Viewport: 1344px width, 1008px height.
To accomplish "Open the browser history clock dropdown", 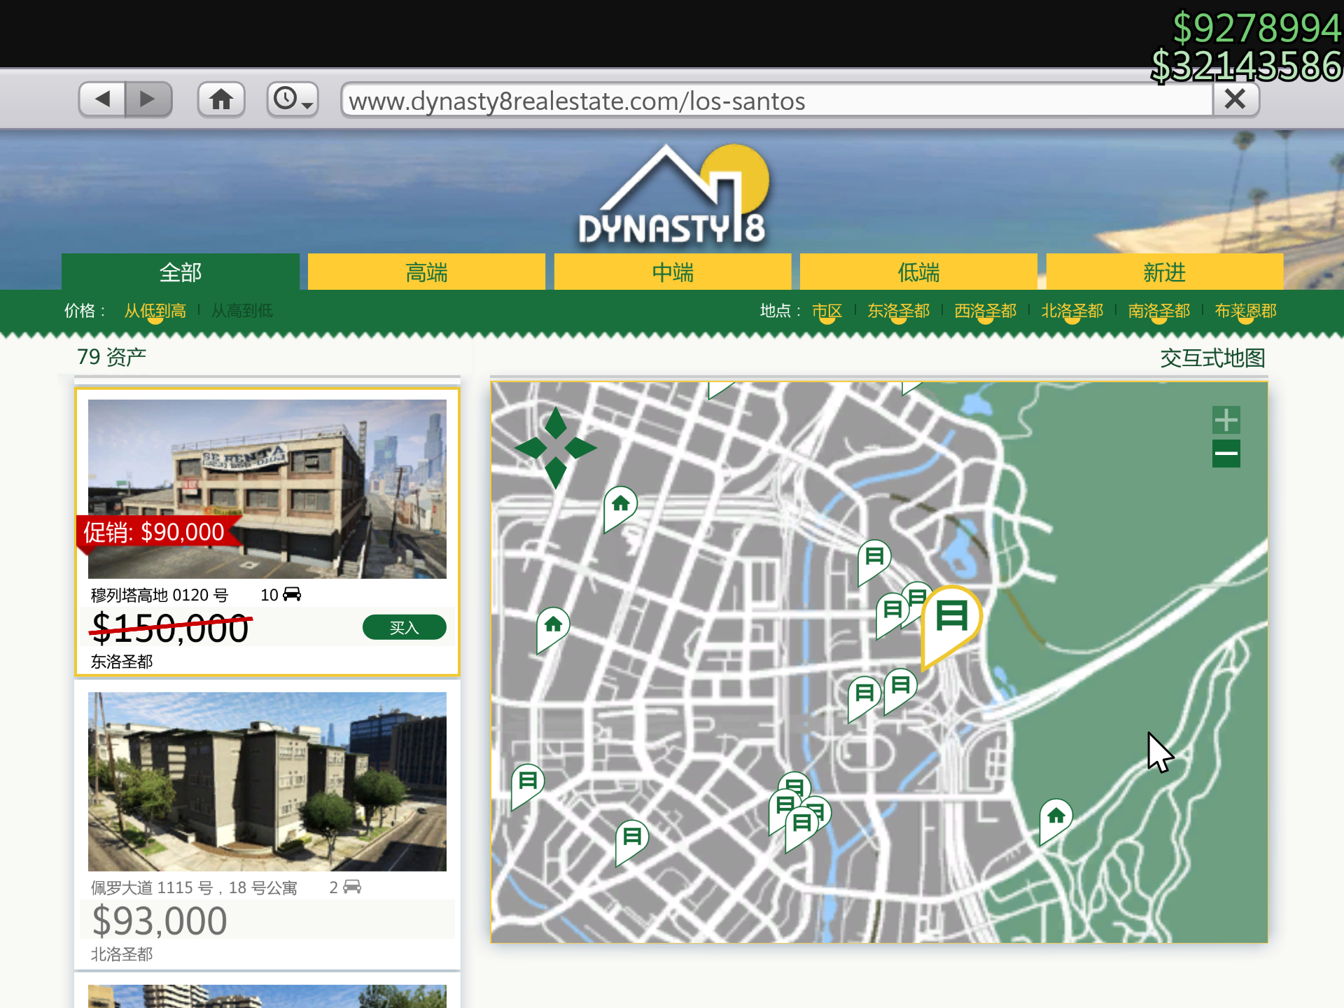I will [293, 99].
